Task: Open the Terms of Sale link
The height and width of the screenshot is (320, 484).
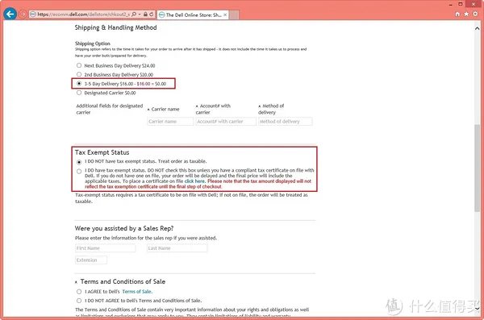Action: pyautogui.click(x=137, y=292)
